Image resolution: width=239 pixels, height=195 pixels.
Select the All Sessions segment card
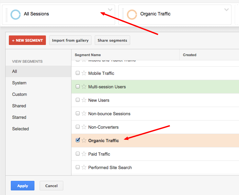[58, 15]
